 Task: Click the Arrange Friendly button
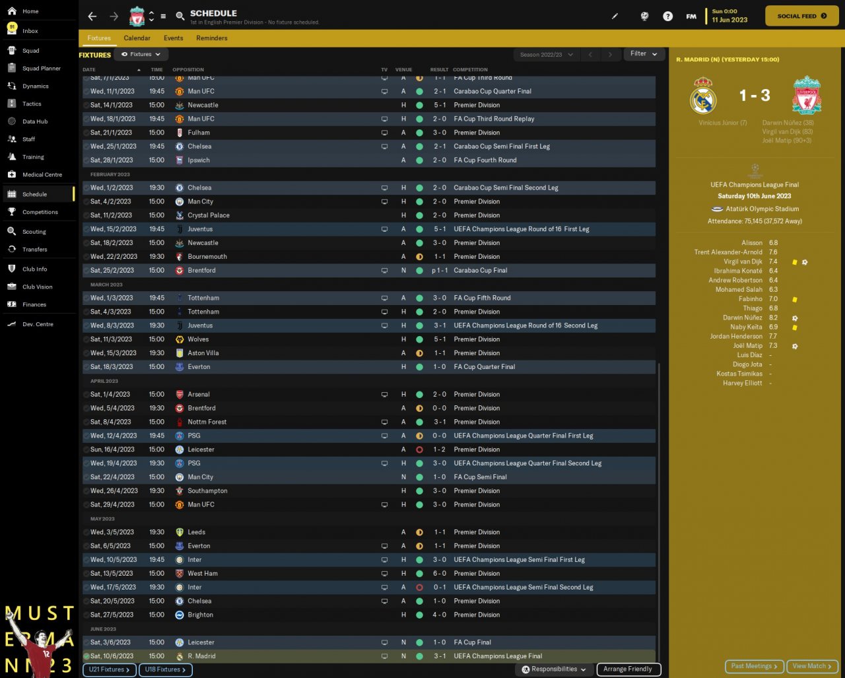tap(628, 669)
